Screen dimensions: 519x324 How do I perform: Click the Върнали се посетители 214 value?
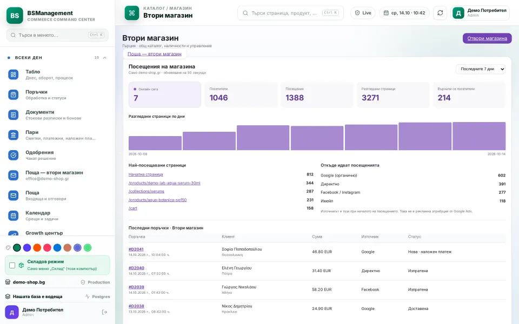click(x=444, y=98)
